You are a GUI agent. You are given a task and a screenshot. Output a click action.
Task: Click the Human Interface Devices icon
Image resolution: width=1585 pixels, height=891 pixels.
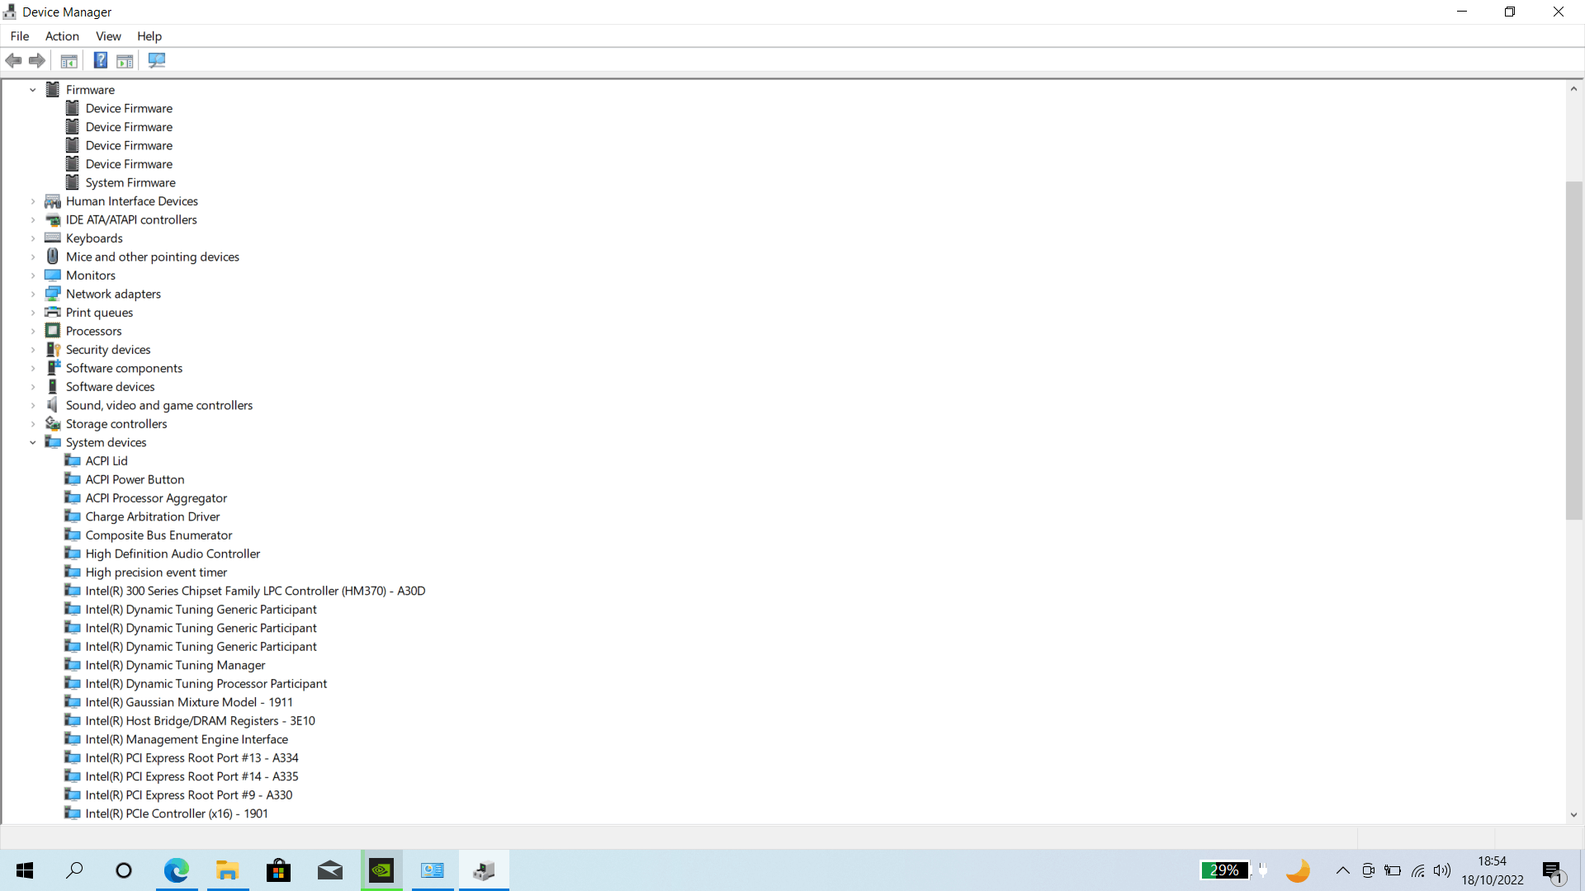(53, 200)
